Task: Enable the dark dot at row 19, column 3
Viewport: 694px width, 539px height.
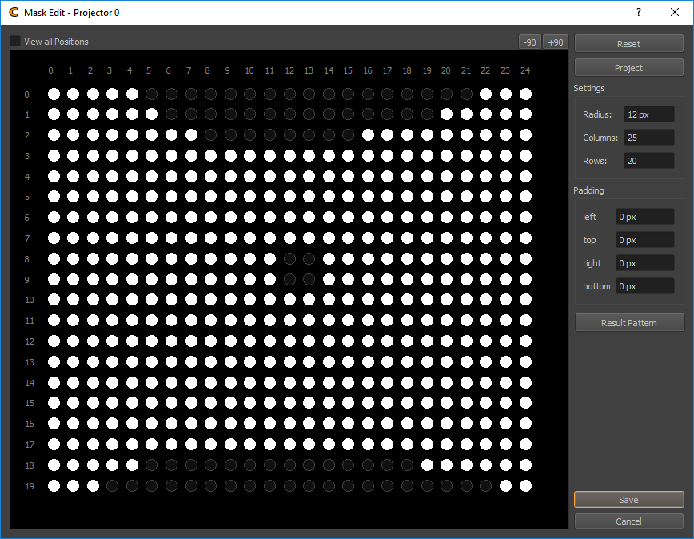Action: pos(113,486)
